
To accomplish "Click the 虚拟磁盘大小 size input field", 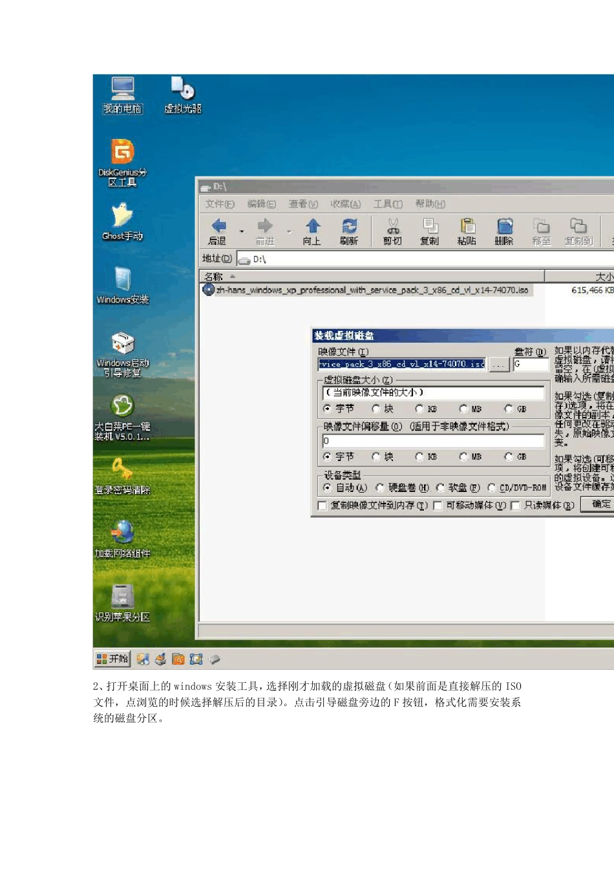I will (433, 392).
